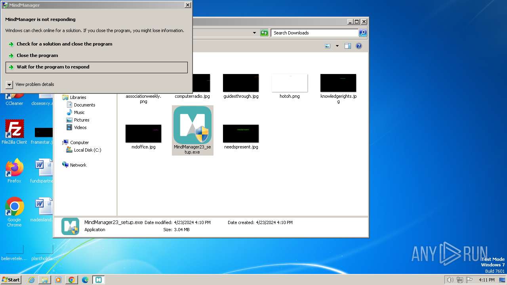The image size is (507, 285).
Task: Click the plantholida desktop file icon
Action: point(44,252)
